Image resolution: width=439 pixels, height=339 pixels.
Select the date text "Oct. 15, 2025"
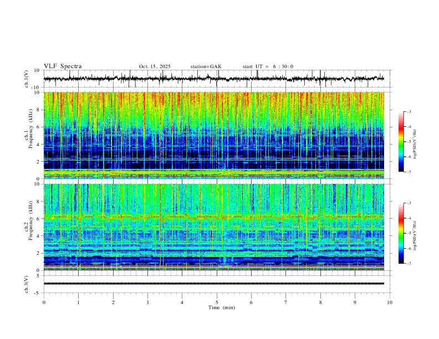click(155, 66)
